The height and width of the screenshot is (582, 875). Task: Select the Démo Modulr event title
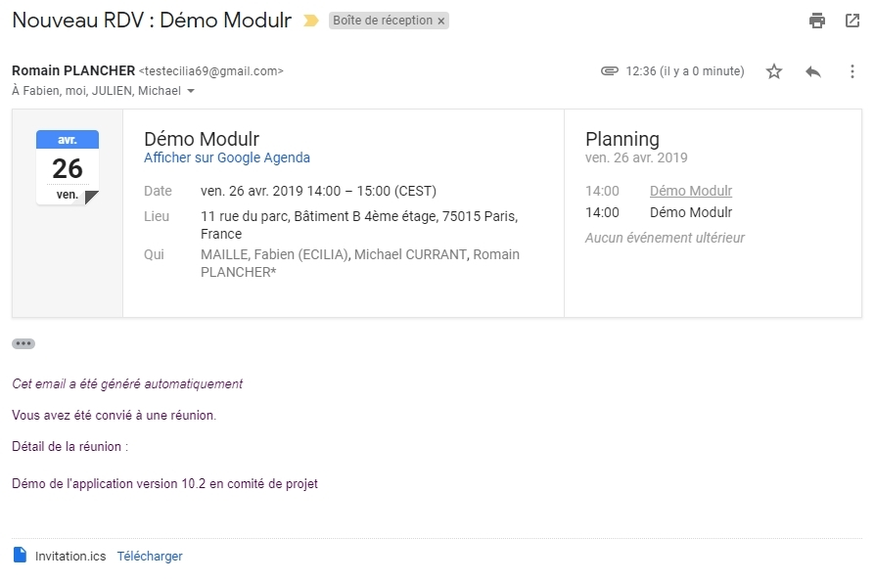(x=202, y=139)
